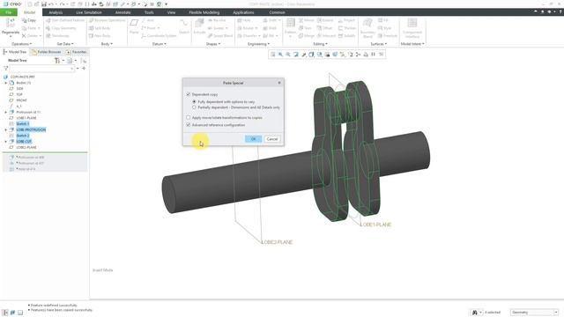Open the Editing group dropdown
Screen dimensions: 564x317
click(320, 44)
